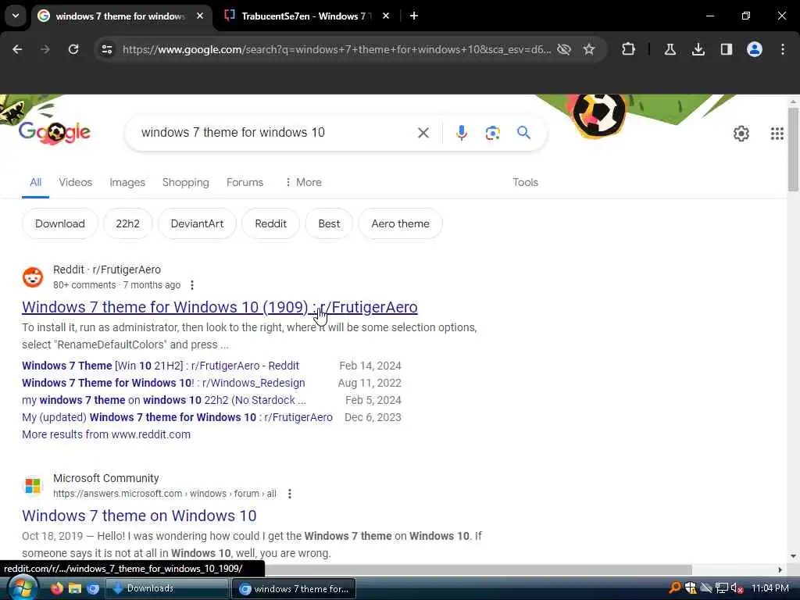The image size is (800, 600).
Task: Open the tab search dropdown arrow
Action: pos(16,16)
